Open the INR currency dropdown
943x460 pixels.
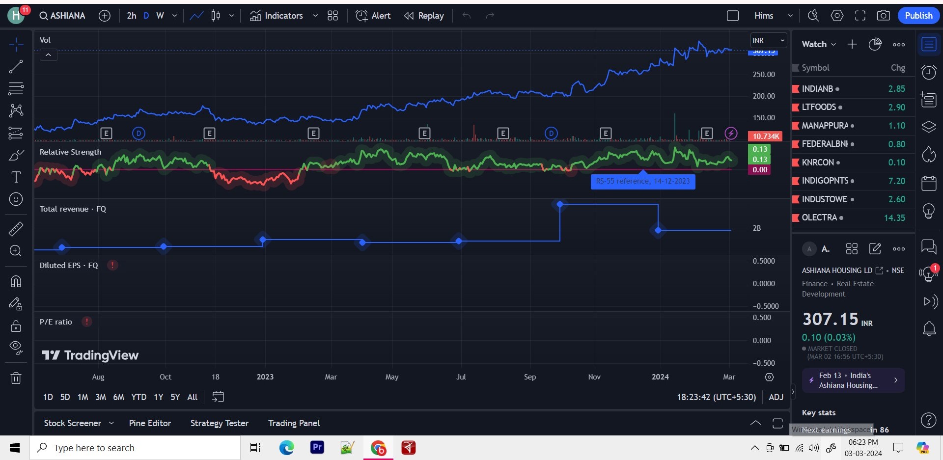click(x=769, y=41)
